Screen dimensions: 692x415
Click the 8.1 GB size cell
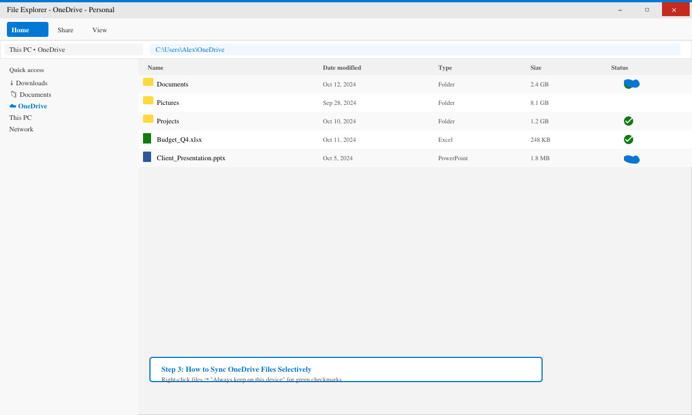tap(539, 103)
